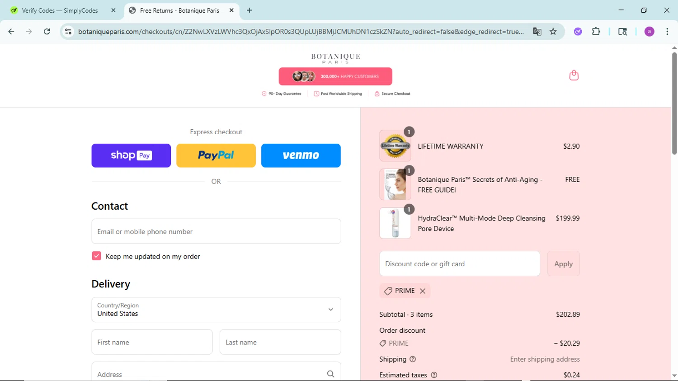Click the page vertical scrollbar
Viewport: 678px width, 381px height.
(x=674, y=103)
